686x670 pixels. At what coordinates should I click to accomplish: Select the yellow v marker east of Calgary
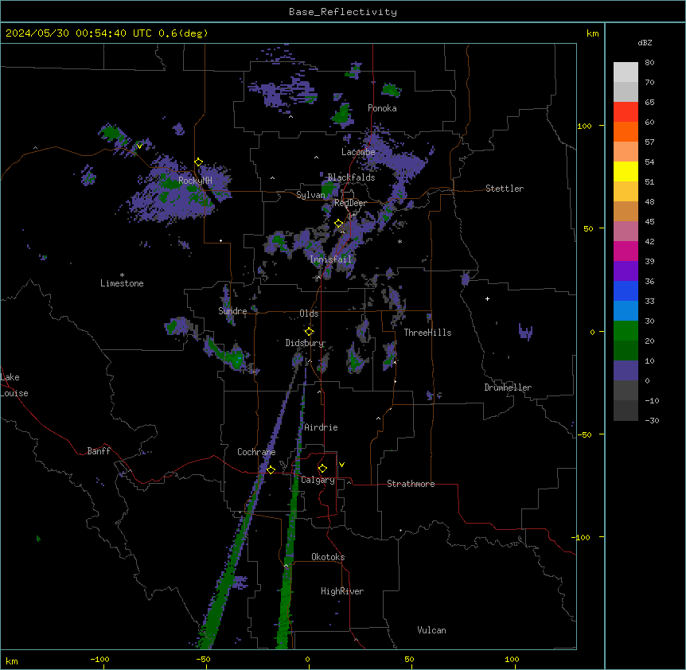point(341,465)
